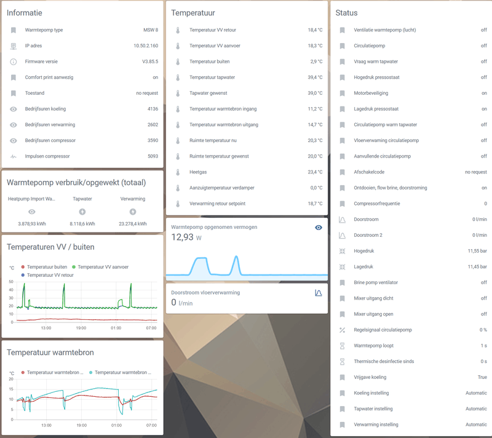The height and width of the screenshot is (438, 492).
Task: Open the Circulatiepomp status entry
Action: pyautogui.click(x=413, y=46)
